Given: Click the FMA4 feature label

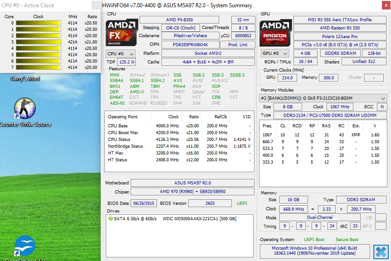Looking at the screenshot, I should click(179, 87).
